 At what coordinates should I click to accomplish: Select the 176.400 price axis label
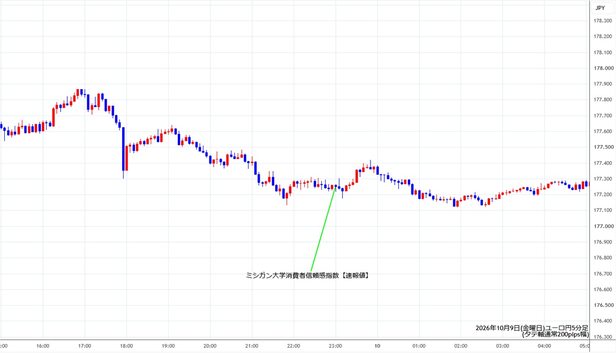click(602, 321)
